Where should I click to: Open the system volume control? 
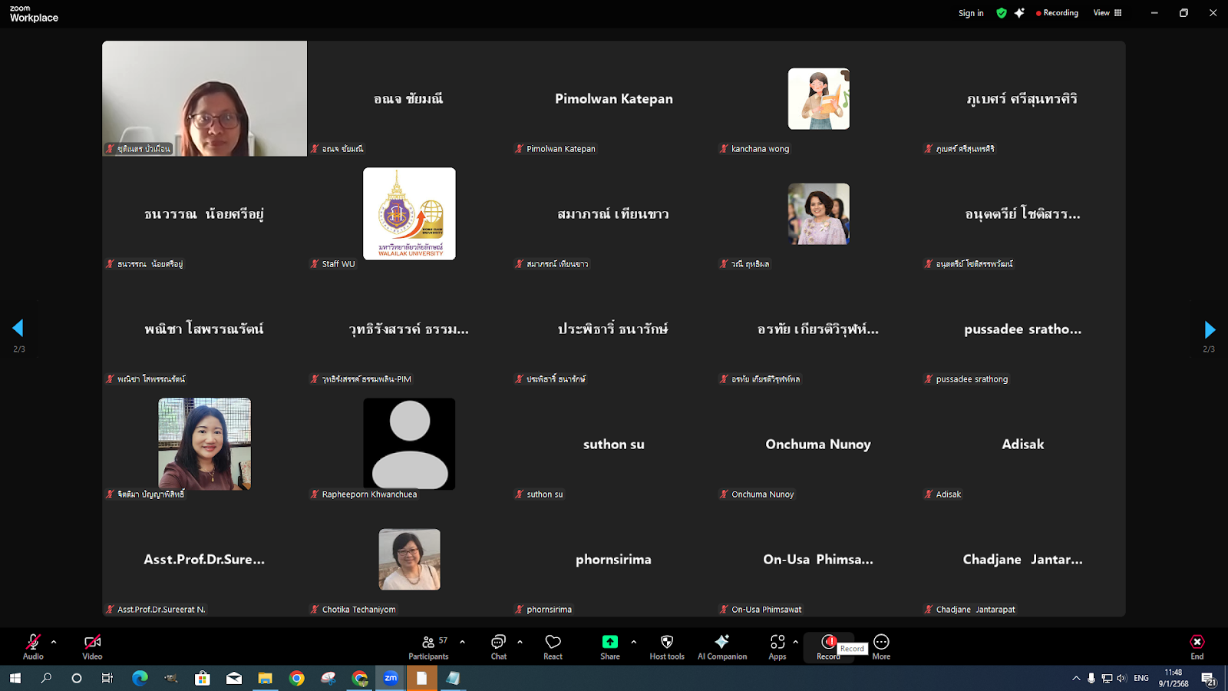(1121, 678)
